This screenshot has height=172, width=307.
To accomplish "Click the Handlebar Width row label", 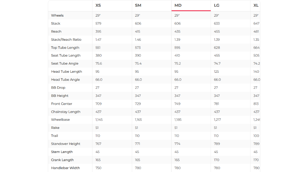I will [65, 168].
